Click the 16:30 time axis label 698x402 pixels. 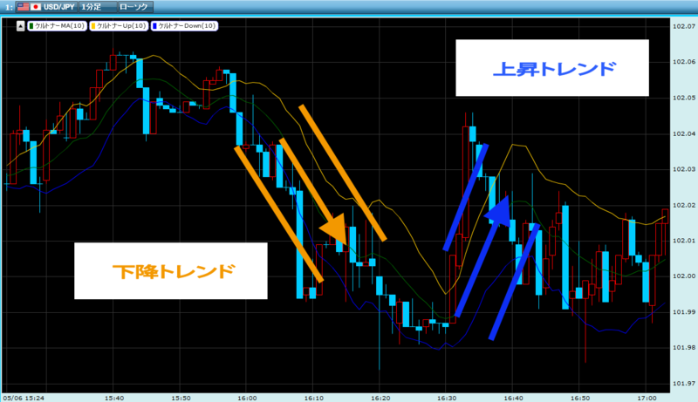448,398
